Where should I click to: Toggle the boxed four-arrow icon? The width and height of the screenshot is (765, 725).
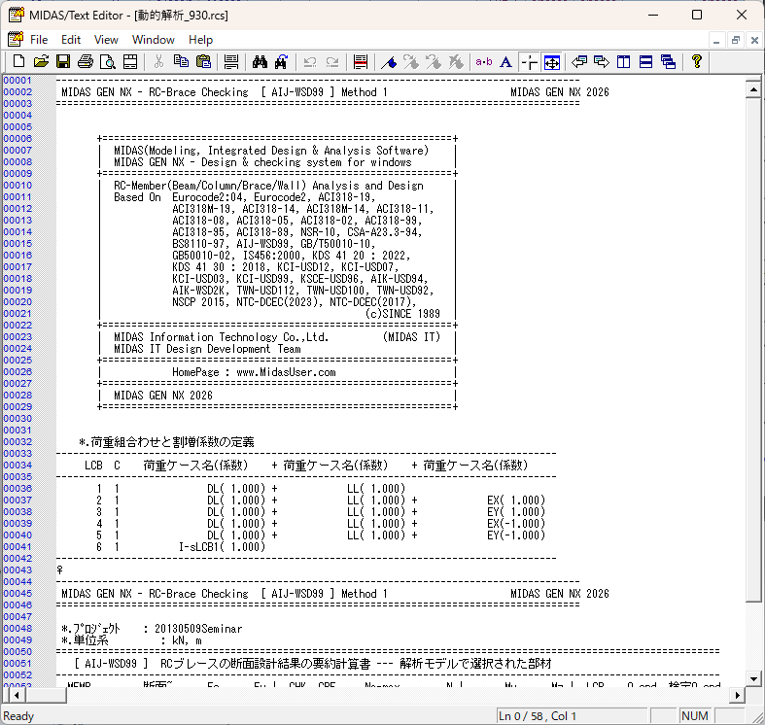(x=552, y=62)
